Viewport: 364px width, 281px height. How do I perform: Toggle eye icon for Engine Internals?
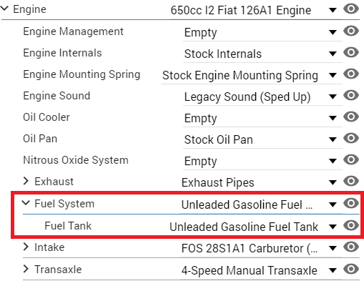[x=351, y=52]
